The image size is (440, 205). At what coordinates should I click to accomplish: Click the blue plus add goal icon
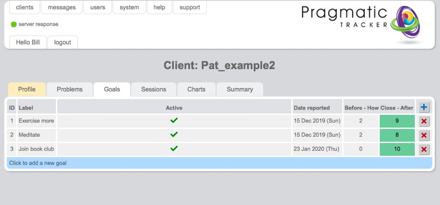pyautogui.click(x=424, y=107)
